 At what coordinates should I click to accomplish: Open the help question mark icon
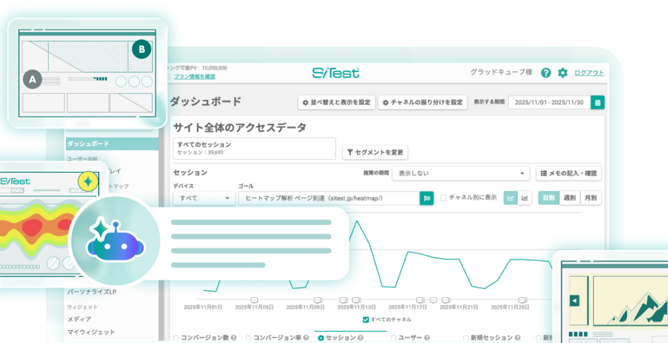tap(546, 73)
